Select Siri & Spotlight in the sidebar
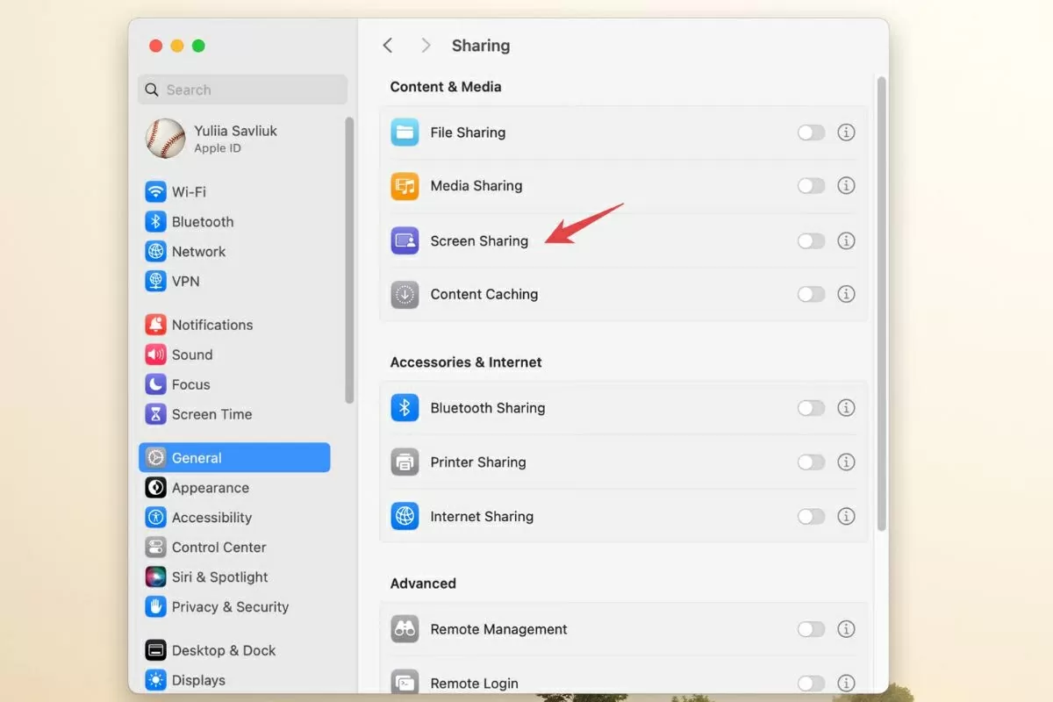The width and height of the screenshot is (1053, 702). [x=218, y=577]
